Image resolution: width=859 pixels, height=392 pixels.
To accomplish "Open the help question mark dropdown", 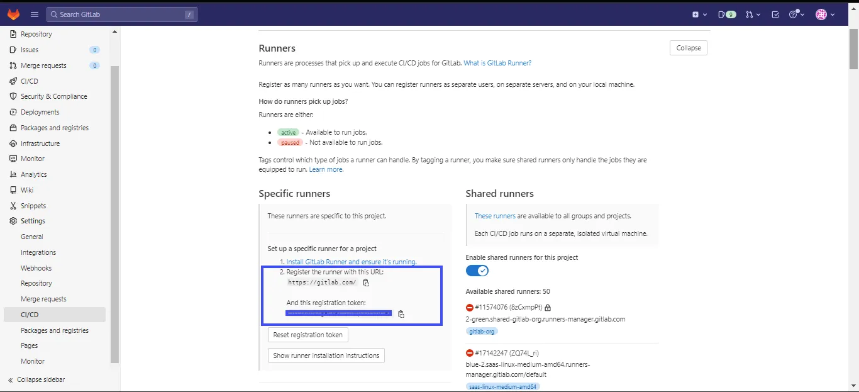I will tap(797, 14).
